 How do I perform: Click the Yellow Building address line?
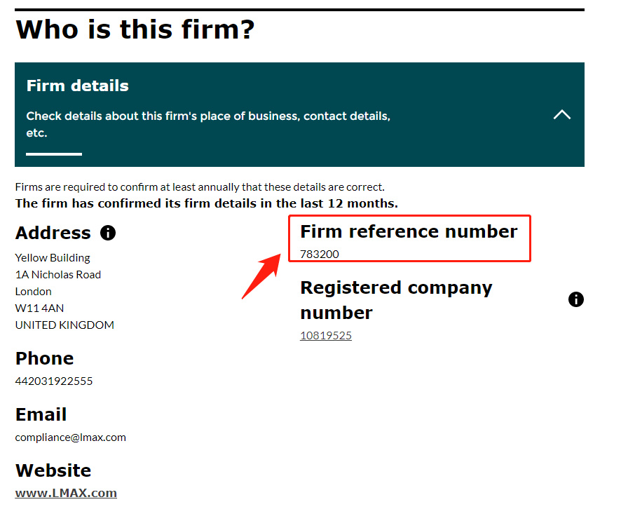point(53,257)
